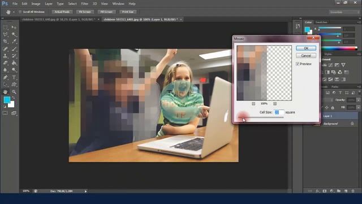
Task: Toggle Scroll All Windows checkbox
Action: [x=20, y=12]
